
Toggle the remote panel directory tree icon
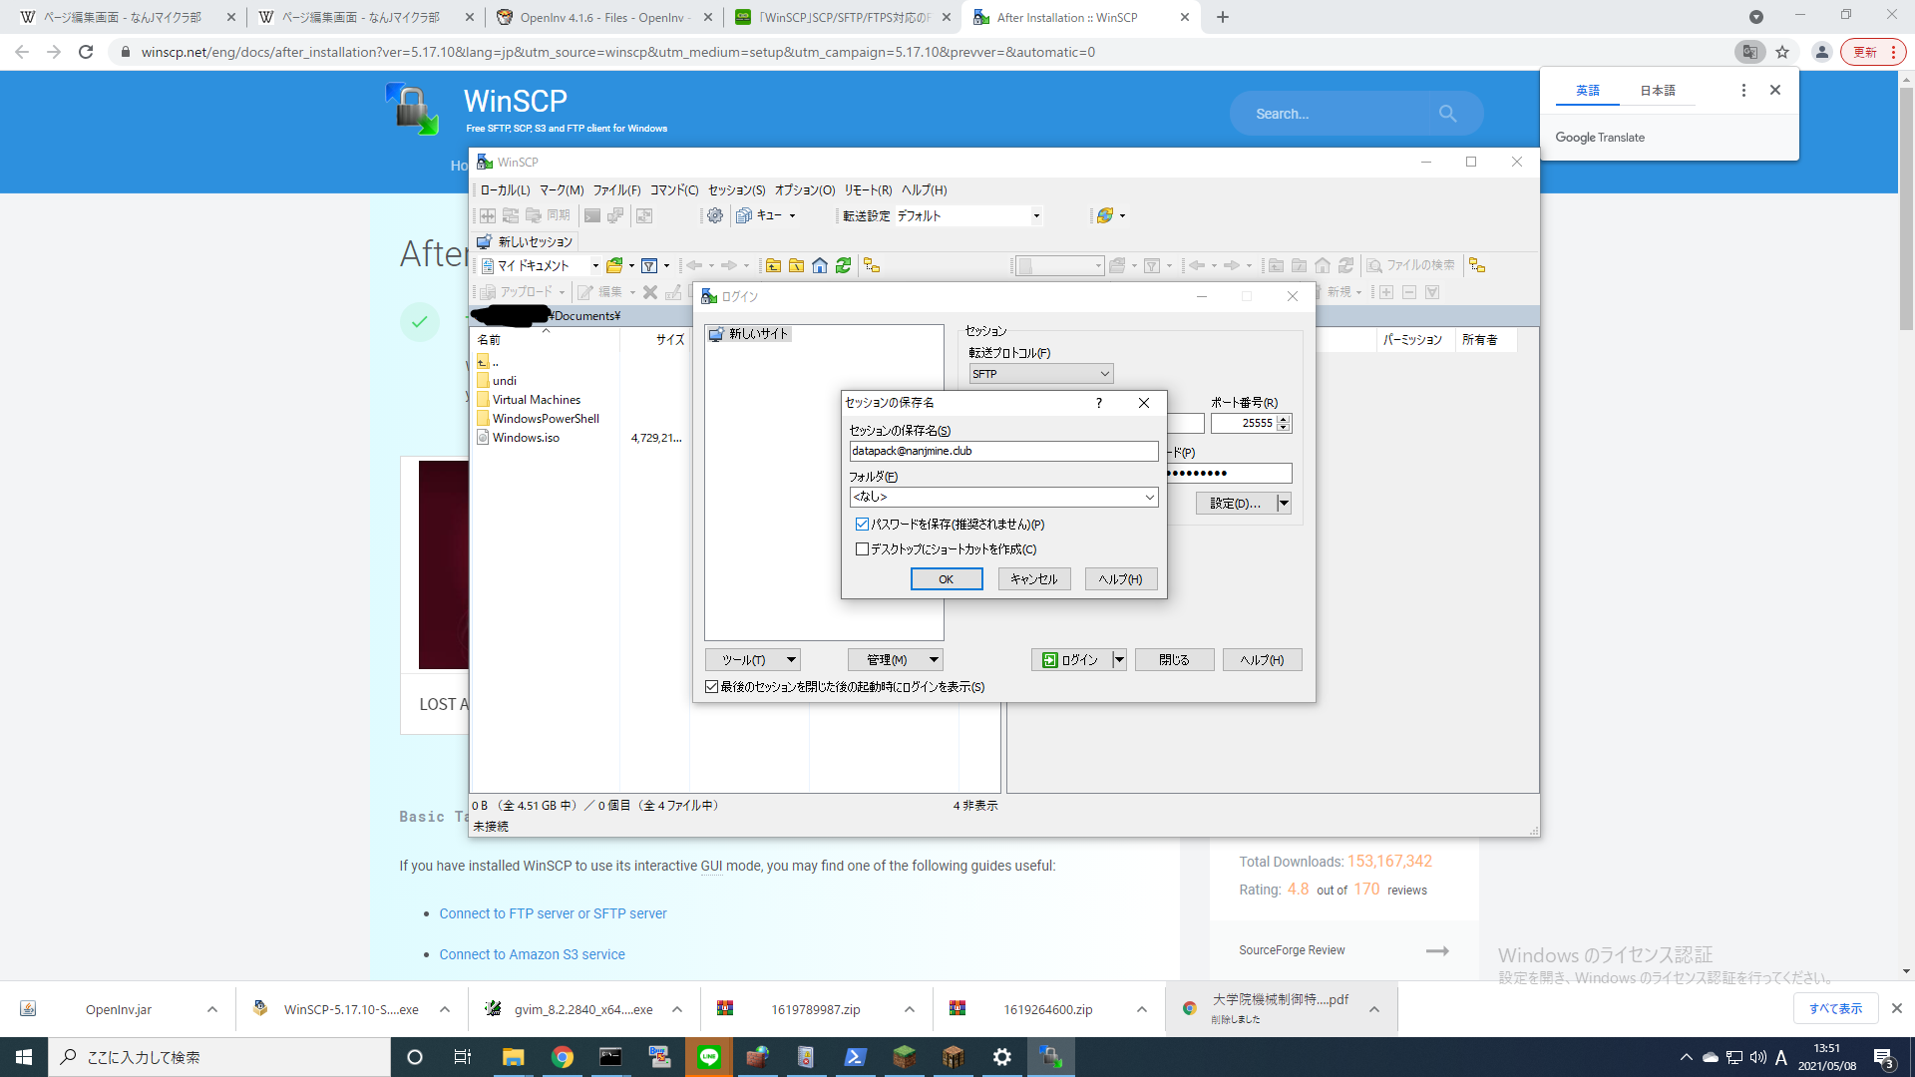1477,265
